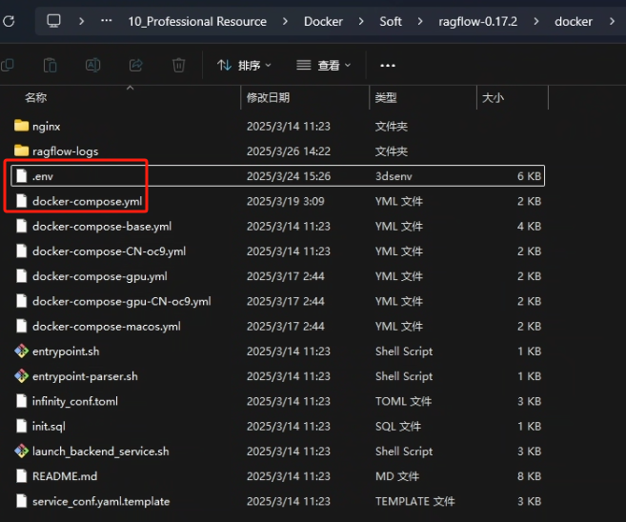
Task: Open hidden path ellipsis in breadcrumb
Action: tap(106, 21)
